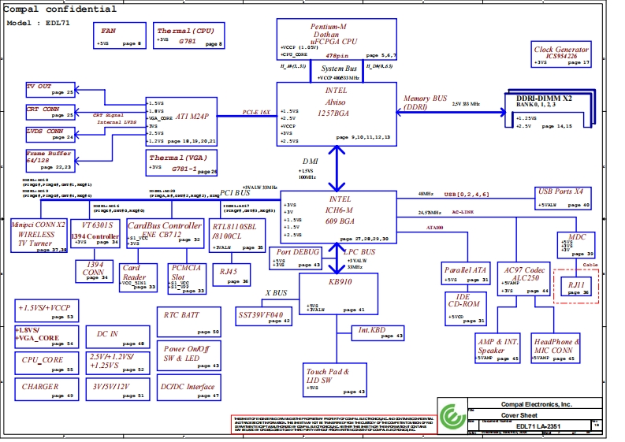Select the TV OUT connector box
This screenshot has width=625, height=442.
pyautogui.click(x=50, y=89)
